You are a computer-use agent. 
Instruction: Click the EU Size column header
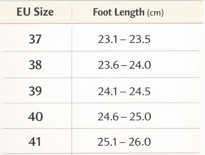(x=35, y=12)
